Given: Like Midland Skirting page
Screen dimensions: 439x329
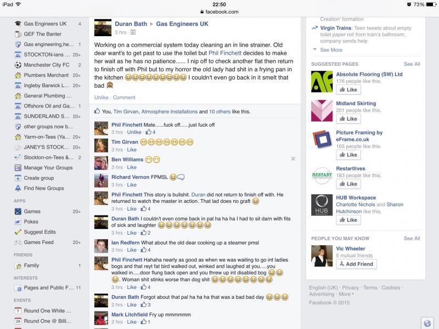Looking at the screenshot, I should point(348,118).
